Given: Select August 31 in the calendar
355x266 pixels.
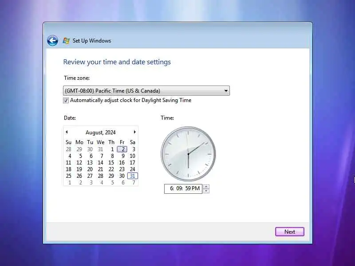Looking at the screenshot, I should 132,176.
